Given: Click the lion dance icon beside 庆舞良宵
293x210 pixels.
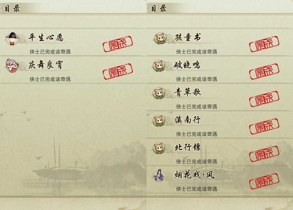Looking at the screenshot, I should [x=12, y=66].
